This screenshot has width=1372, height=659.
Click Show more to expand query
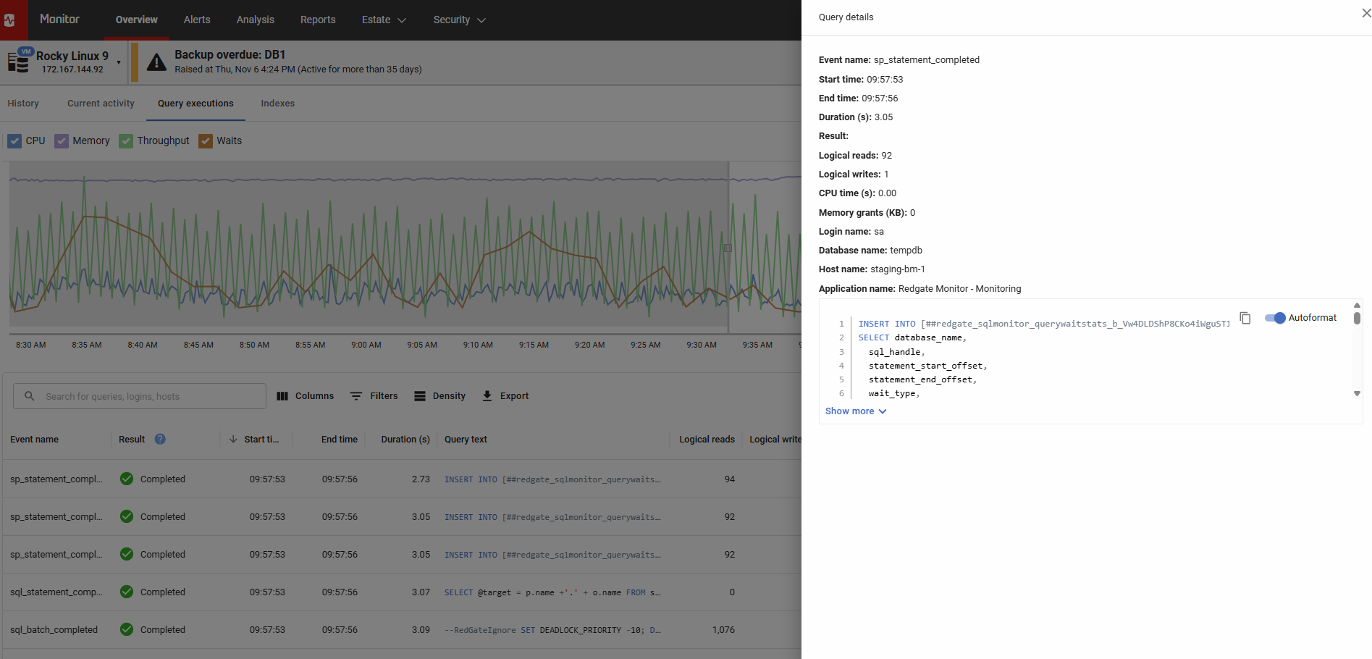tap(855, 411)
